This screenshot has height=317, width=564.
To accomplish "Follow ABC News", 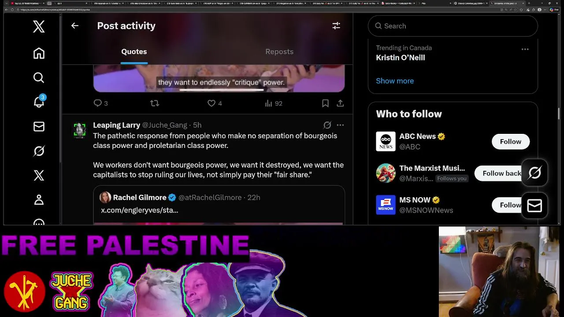I will tap(511, 141).
